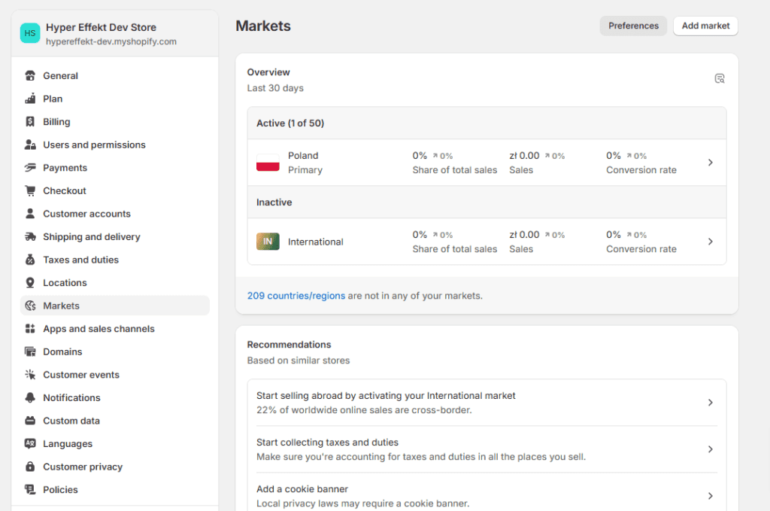
Task: Go to Customer privacy settings
Action: pos(115,467)
